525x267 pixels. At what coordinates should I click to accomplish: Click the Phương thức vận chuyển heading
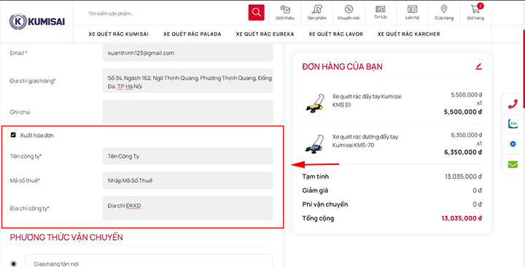tap(66, 237)
